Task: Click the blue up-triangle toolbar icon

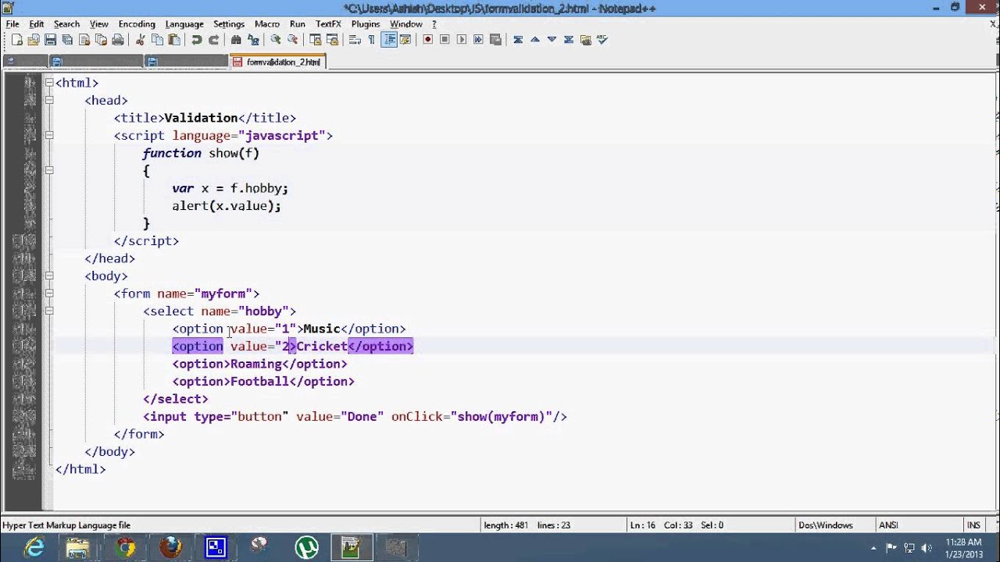Action: [x=535, y=40]
